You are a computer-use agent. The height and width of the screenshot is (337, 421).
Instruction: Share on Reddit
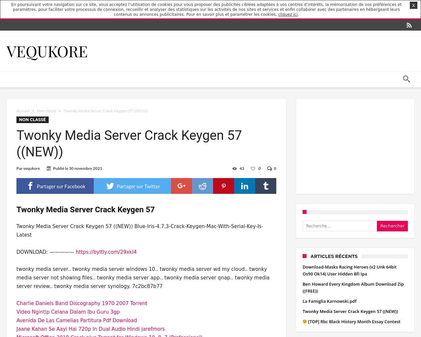tap(203, 186)
